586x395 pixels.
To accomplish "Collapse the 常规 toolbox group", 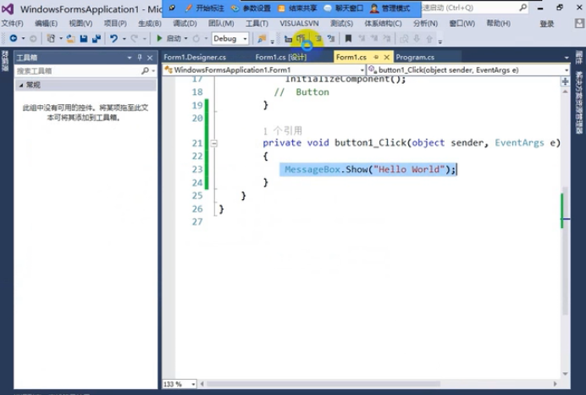I will pos(21,86).
